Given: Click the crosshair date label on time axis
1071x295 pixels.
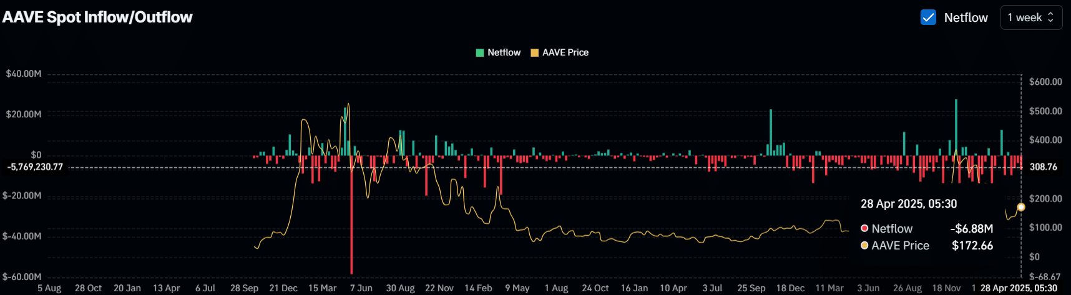Looking at the screenshot, I should [1019, 288].
